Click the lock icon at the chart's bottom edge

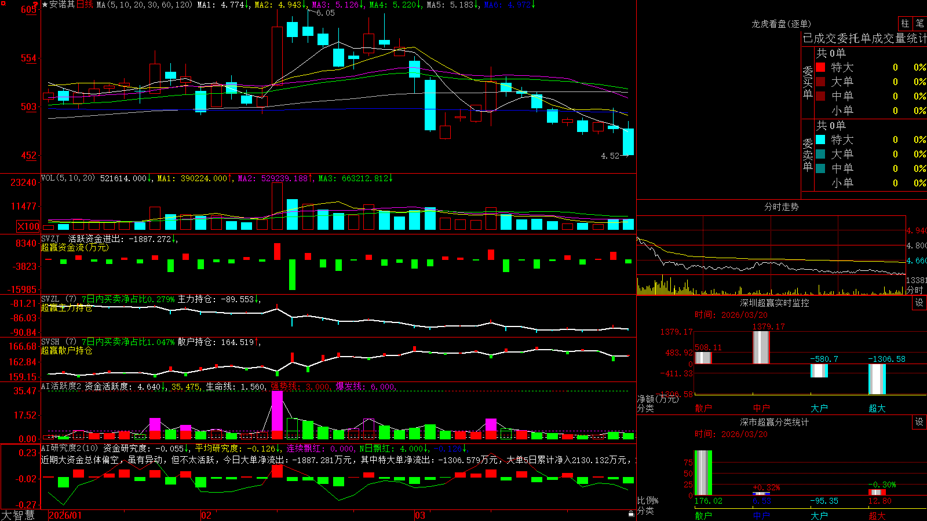tap(631, 514)
